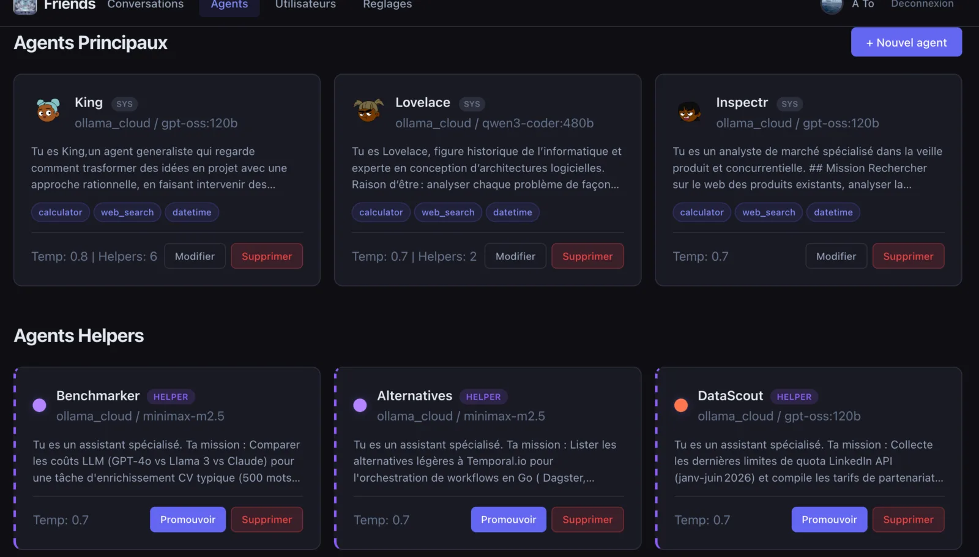Click Modifier on the King agent
The width and height of the screenshot is (979, 557).
coord(195,256)
